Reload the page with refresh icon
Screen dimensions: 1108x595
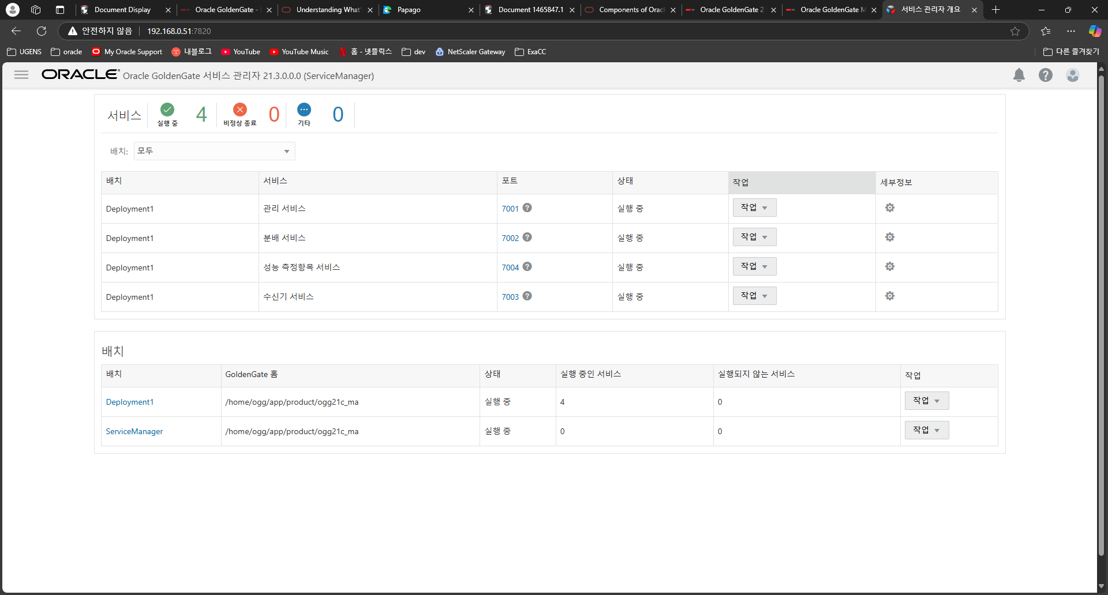(x=42, y=31)
